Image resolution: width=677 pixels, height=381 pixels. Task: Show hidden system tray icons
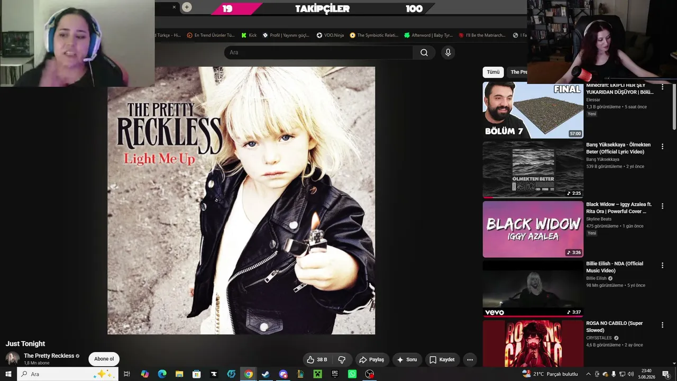pyautogui.click(x=588, y=374)
